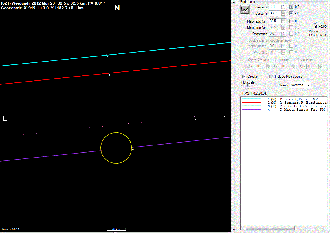This screenshot has width=330, height=233.
Task: Toggle the Center Y fit checkbox
Action: click(291, 13)
